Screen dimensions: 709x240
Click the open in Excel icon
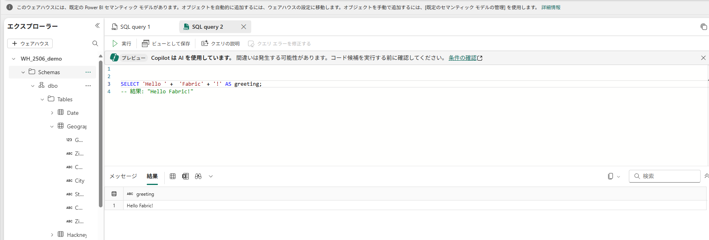click(185, 176)
